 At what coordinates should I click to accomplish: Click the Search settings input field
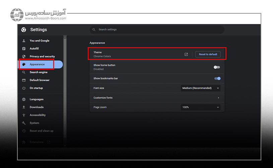click(157, 30)
